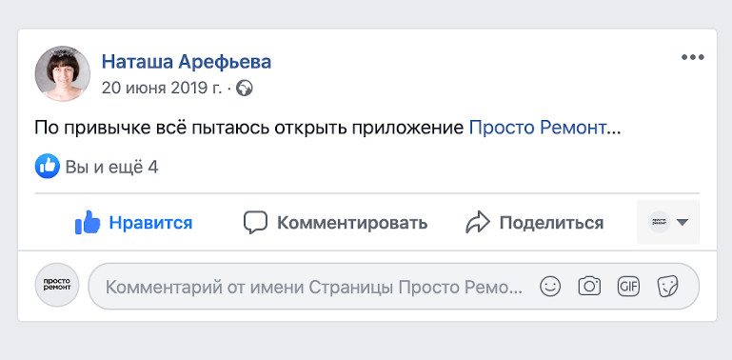732x360 pixels.
Task: Click the Комментировать button
Action: pyautogui.click(x=335, y=223)
